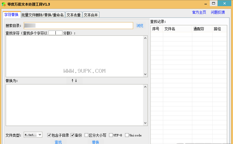Open the 官方主页 link
Viewport: 233px width, 144px height.
[x=199, y=12]
